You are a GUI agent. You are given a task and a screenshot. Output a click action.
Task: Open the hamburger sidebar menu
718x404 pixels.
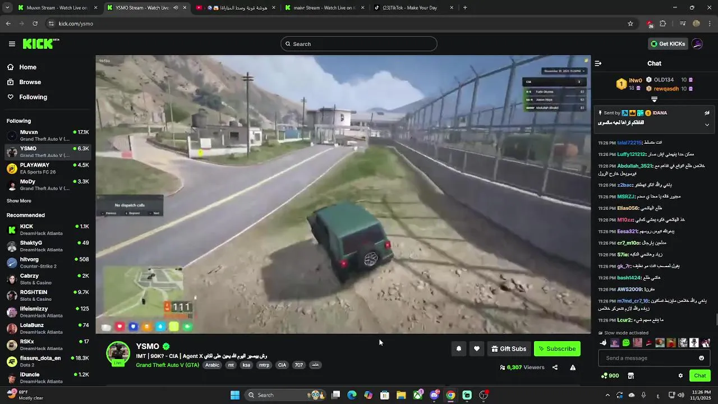(12, 44)
